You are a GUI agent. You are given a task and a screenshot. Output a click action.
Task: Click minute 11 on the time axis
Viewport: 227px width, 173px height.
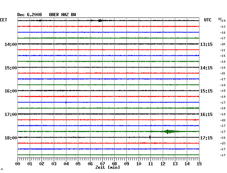151,164
